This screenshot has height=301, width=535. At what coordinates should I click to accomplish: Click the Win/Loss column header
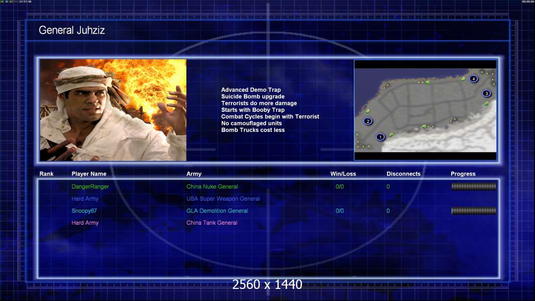(343, 174)
